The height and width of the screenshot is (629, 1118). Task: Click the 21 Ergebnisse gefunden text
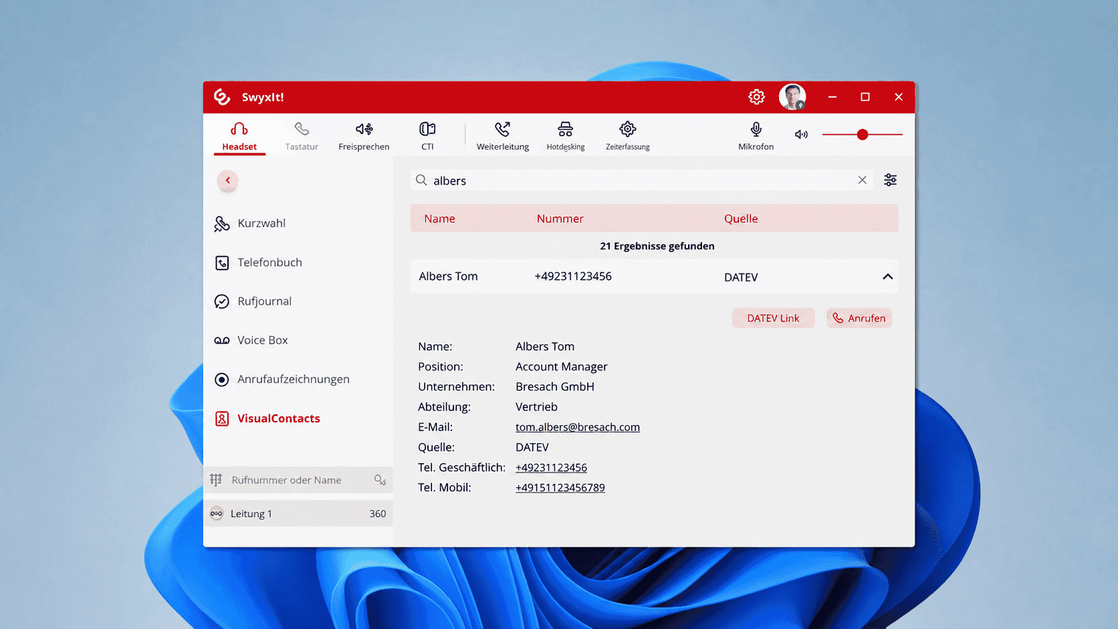click(x=657, y=246)
